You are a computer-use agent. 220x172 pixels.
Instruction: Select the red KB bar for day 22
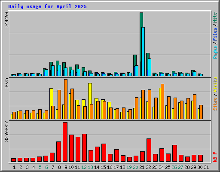tap(149, 150)
